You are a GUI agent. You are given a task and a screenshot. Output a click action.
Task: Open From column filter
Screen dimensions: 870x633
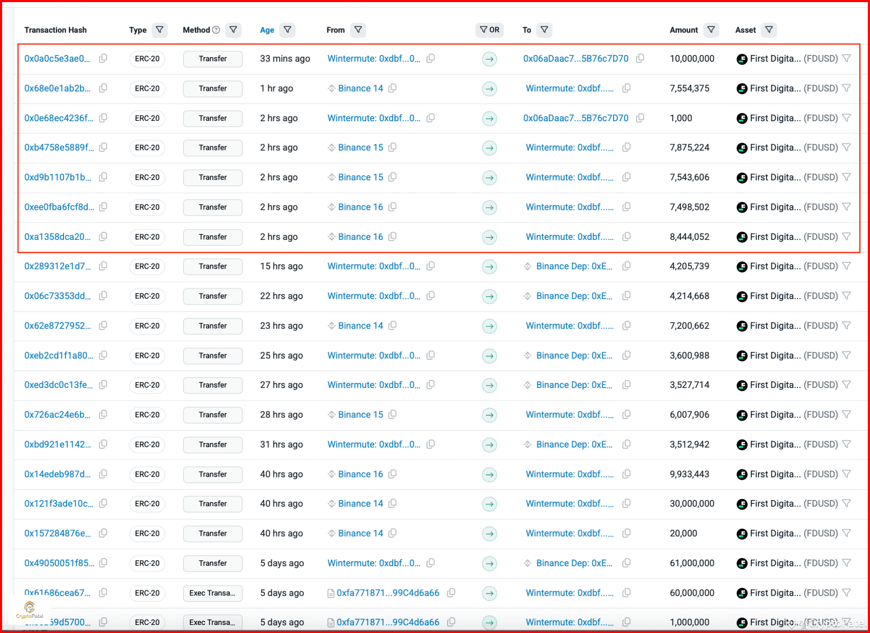tap(358, 30)
